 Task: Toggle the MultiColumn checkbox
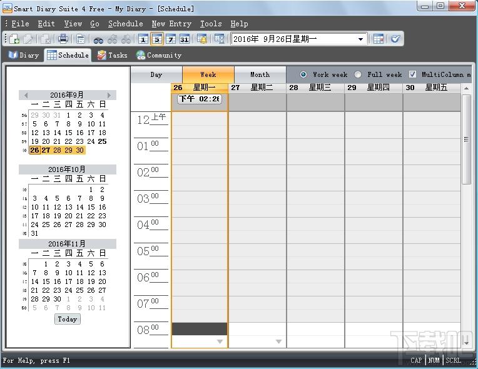coord(412,74)
